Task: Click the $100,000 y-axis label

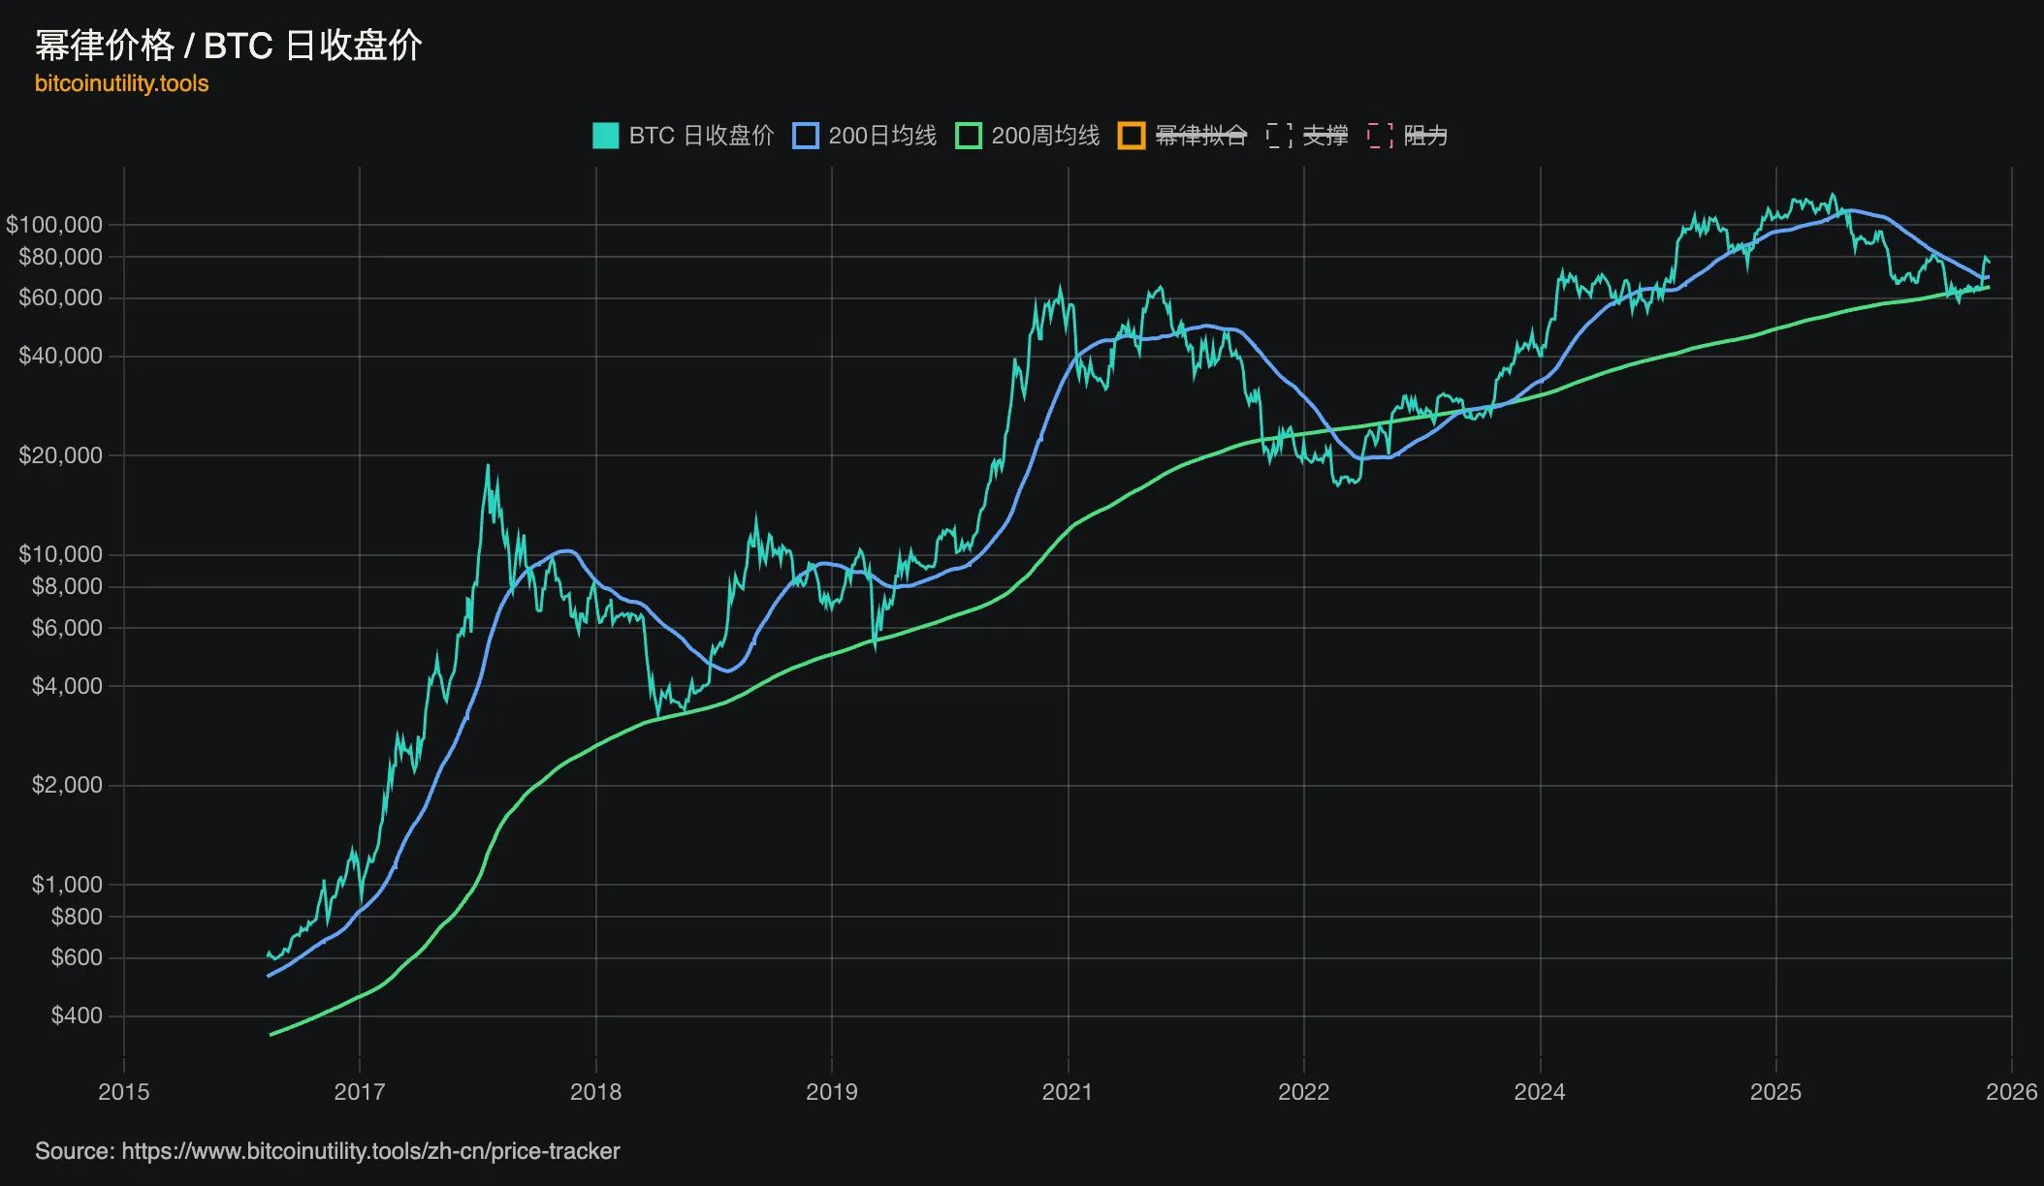Action: [54, 225]
